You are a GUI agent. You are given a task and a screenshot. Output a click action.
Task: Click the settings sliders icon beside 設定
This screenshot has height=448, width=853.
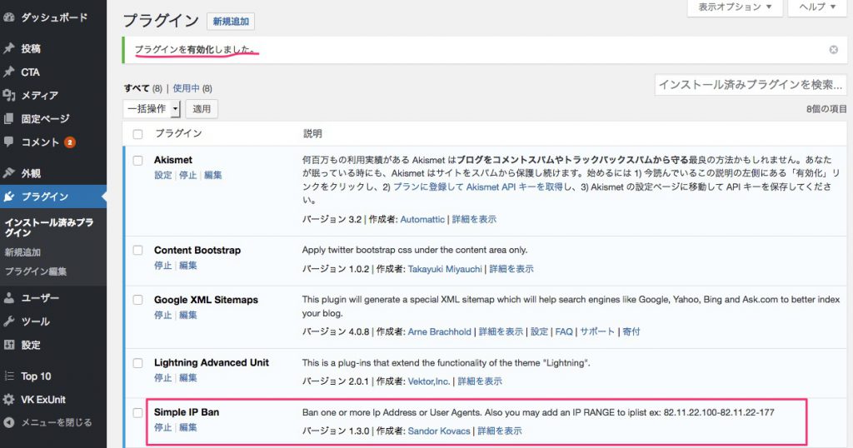[x=8, y=345]
